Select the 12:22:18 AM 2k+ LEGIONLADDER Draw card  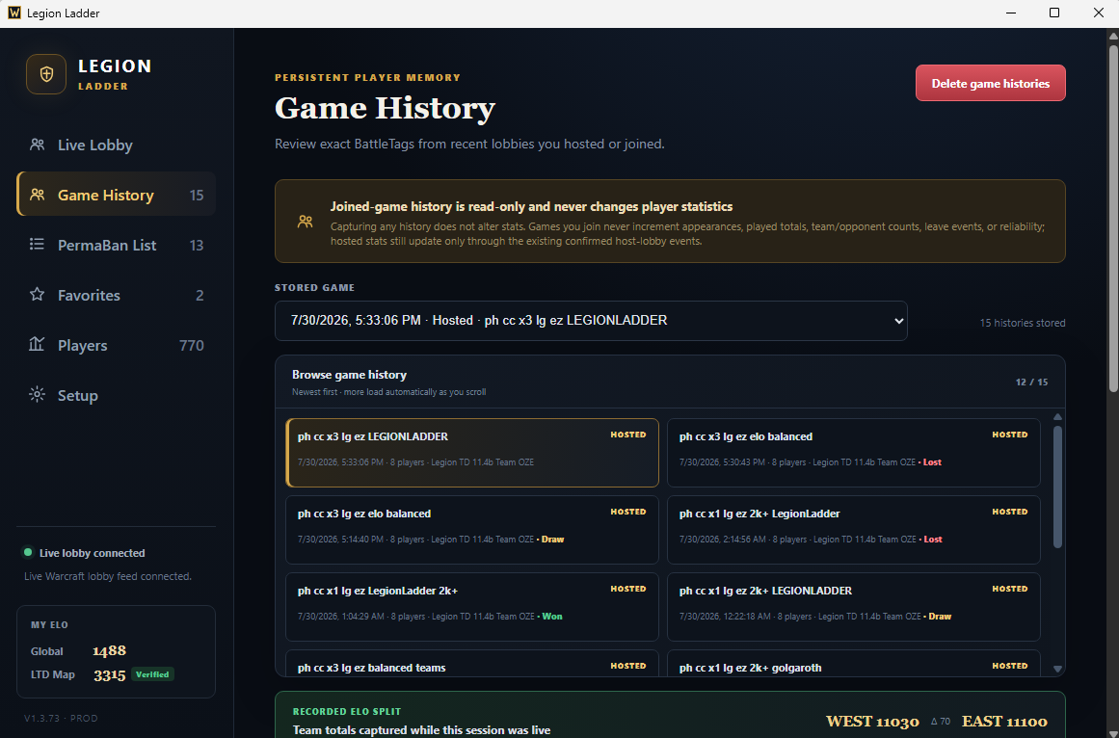pyautogui.click(x=854, y=607)
